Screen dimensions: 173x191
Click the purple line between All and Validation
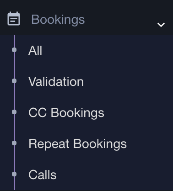click(14, 65)
